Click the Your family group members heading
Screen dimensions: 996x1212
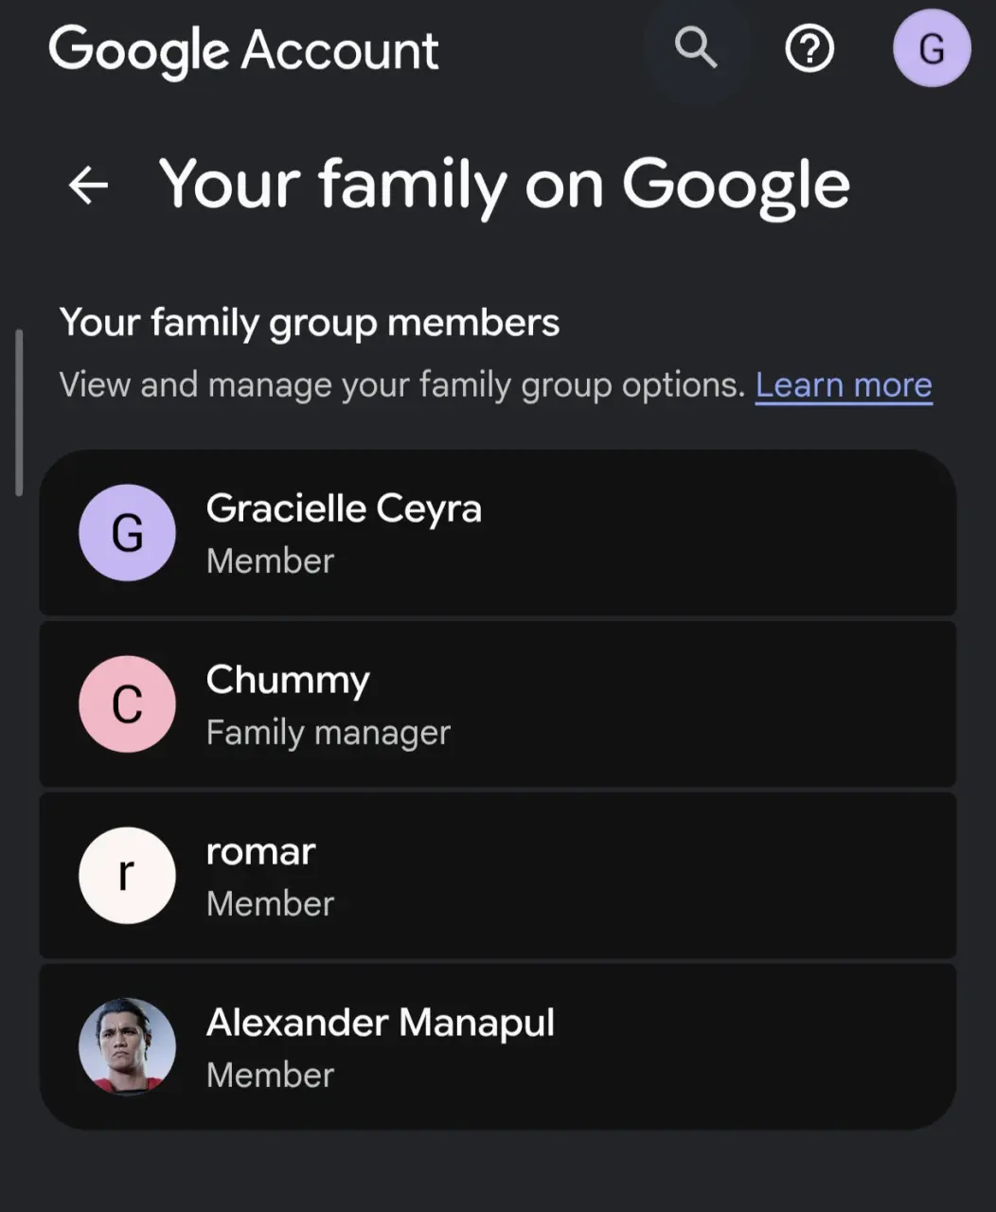tap(310, 324)
